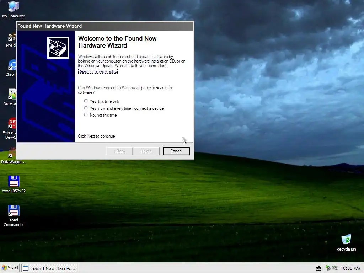Open the Recycle Bin

[x=346, y=242]
